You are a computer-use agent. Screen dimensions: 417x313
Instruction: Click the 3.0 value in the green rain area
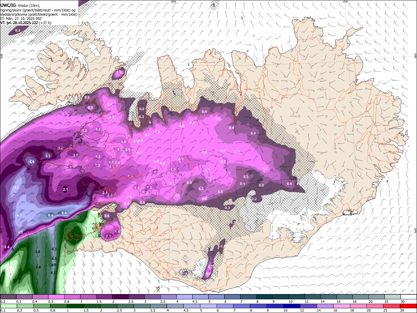pyautogui.click(x=38, y=267)
